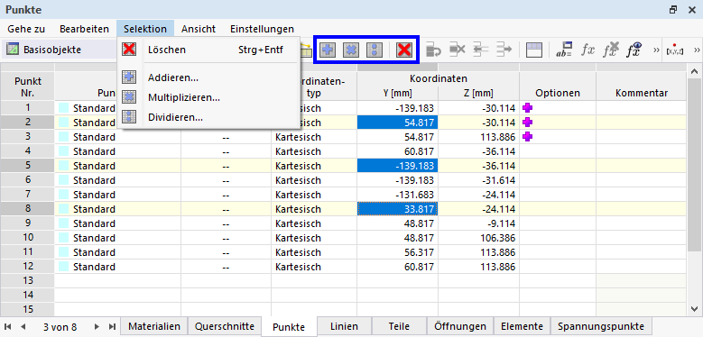Click the Y value 56.317 in row 11
Viewport: 703px width, 337px height.
point(397,252)
